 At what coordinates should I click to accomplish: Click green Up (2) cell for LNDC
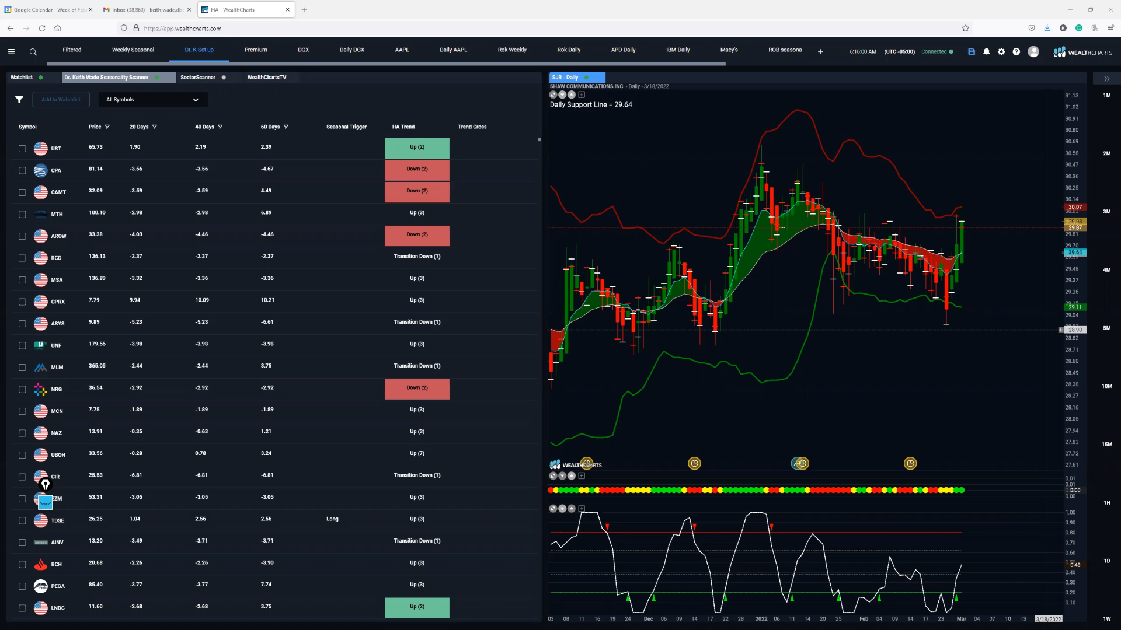(x=417, y=607)
